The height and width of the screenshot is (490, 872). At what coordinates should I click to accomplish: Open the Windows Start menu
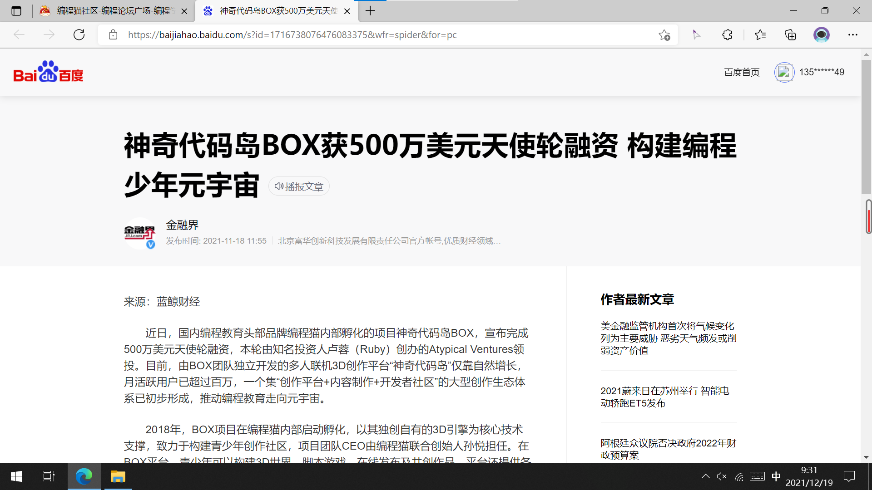(16, 476)
